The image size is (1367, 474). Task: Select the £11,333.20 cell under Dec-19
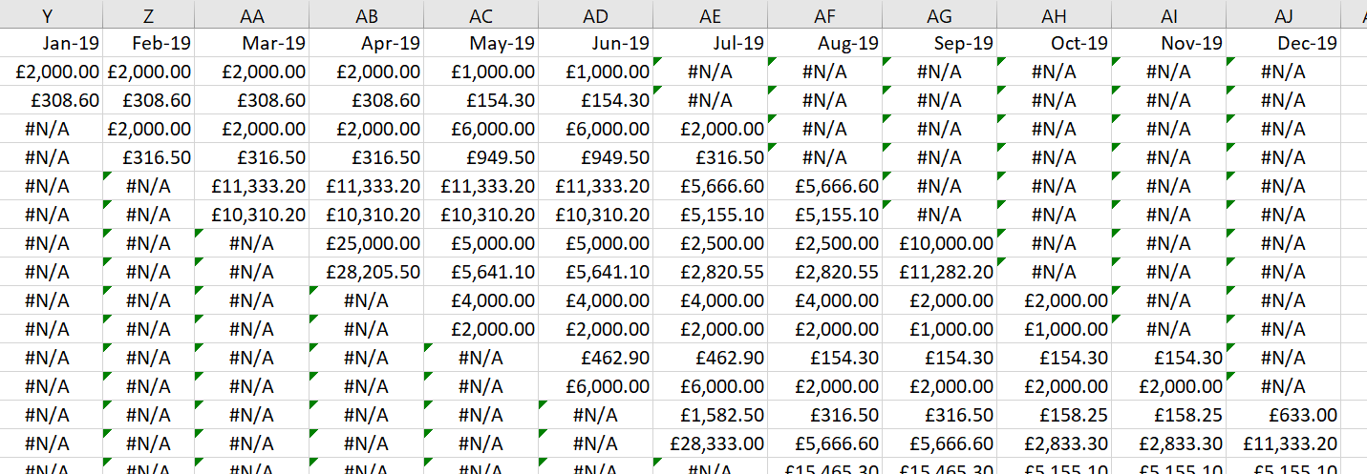[x=1283, y=443]
